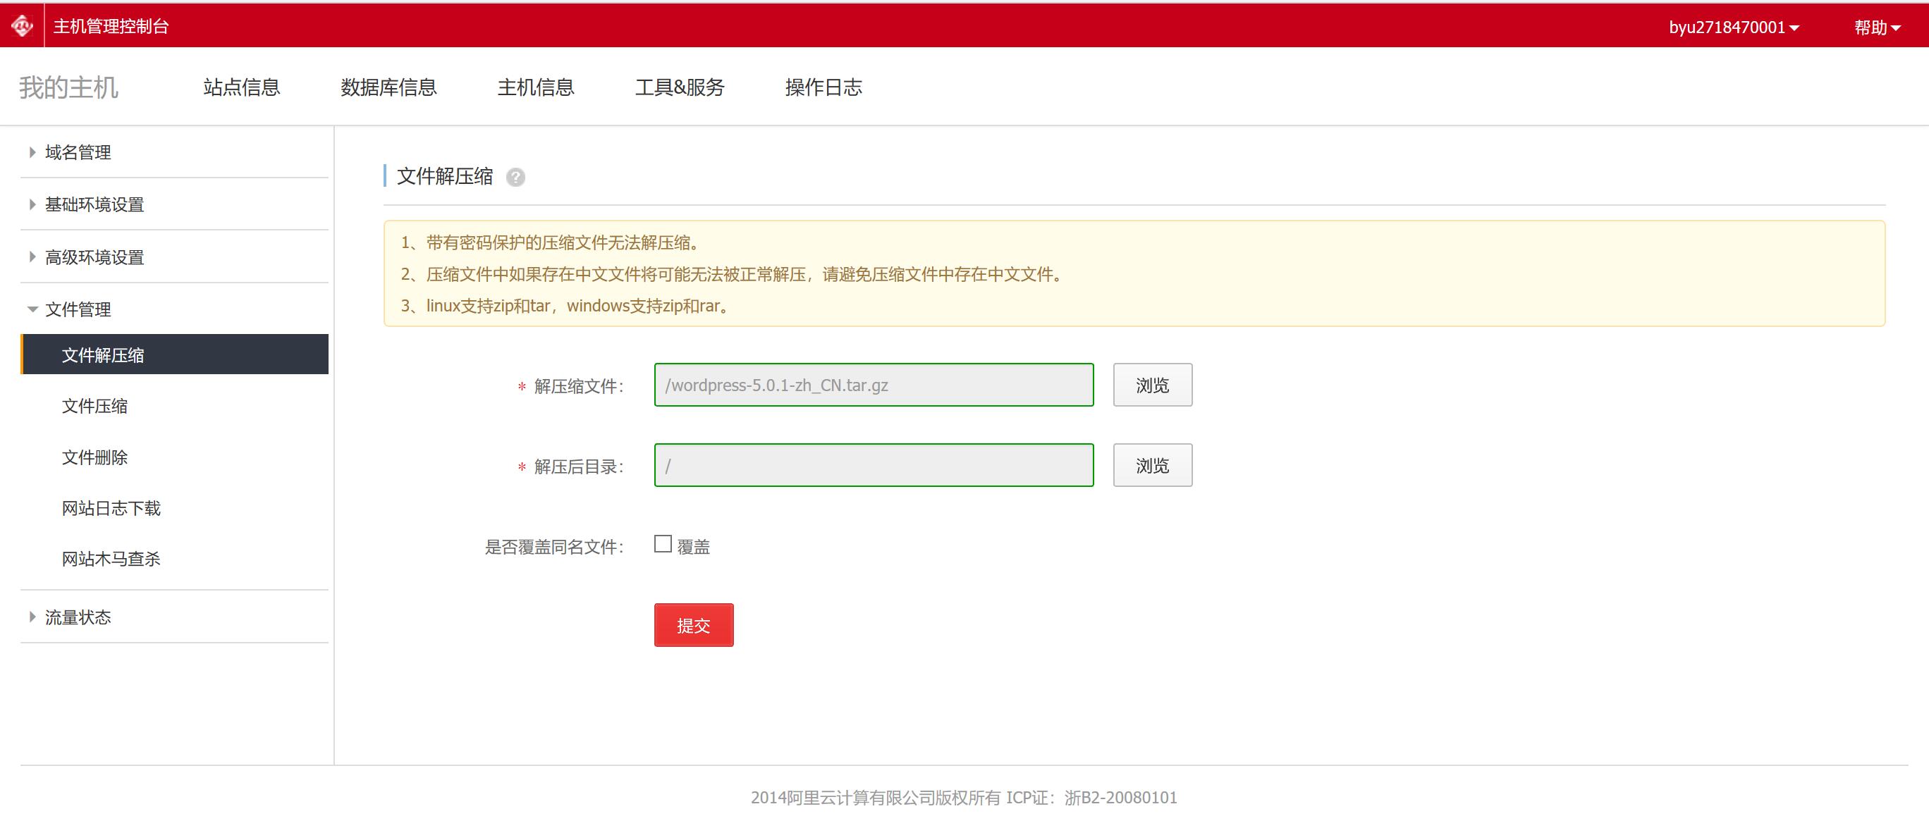Go to the 站点信息 tab
The height and width of the screenshot is (828, 1929).
[x=241, y=87]
